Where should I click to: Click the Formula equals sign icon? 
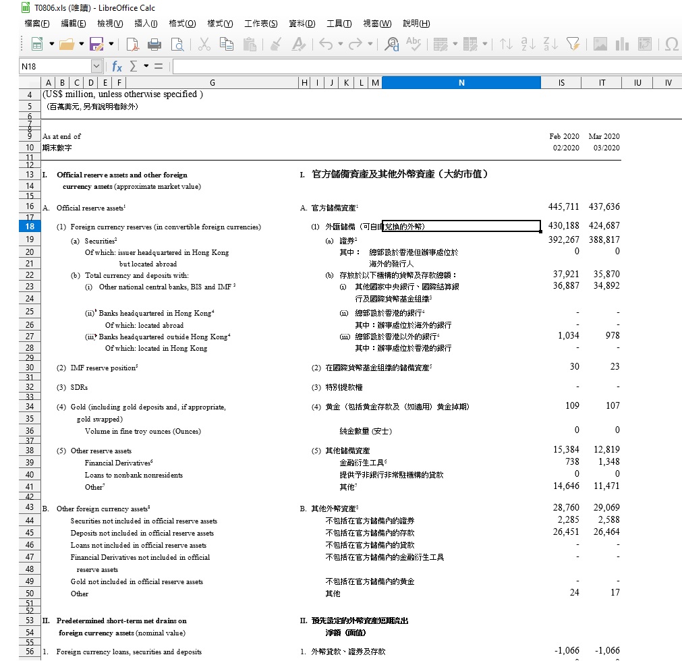click(x=159, y=66)
